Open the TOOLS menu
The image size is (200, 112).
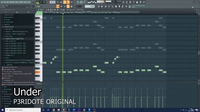(x=25, y=2)
